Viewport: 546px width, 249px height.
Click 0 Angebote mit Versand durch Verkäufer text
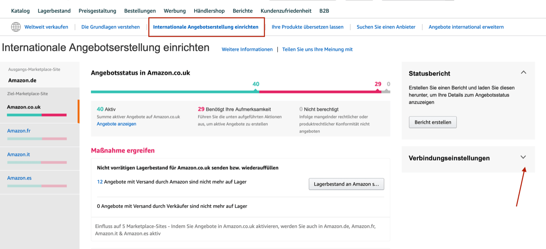(172, 206)
